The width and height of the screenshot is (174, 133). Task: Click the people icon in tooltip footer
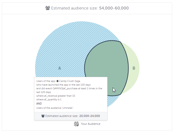pyautogui.click(x=43, y=116)
